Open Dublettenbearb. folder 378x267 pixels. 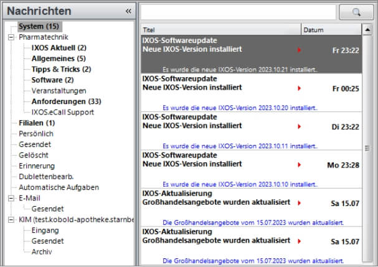tap(46, 177)
